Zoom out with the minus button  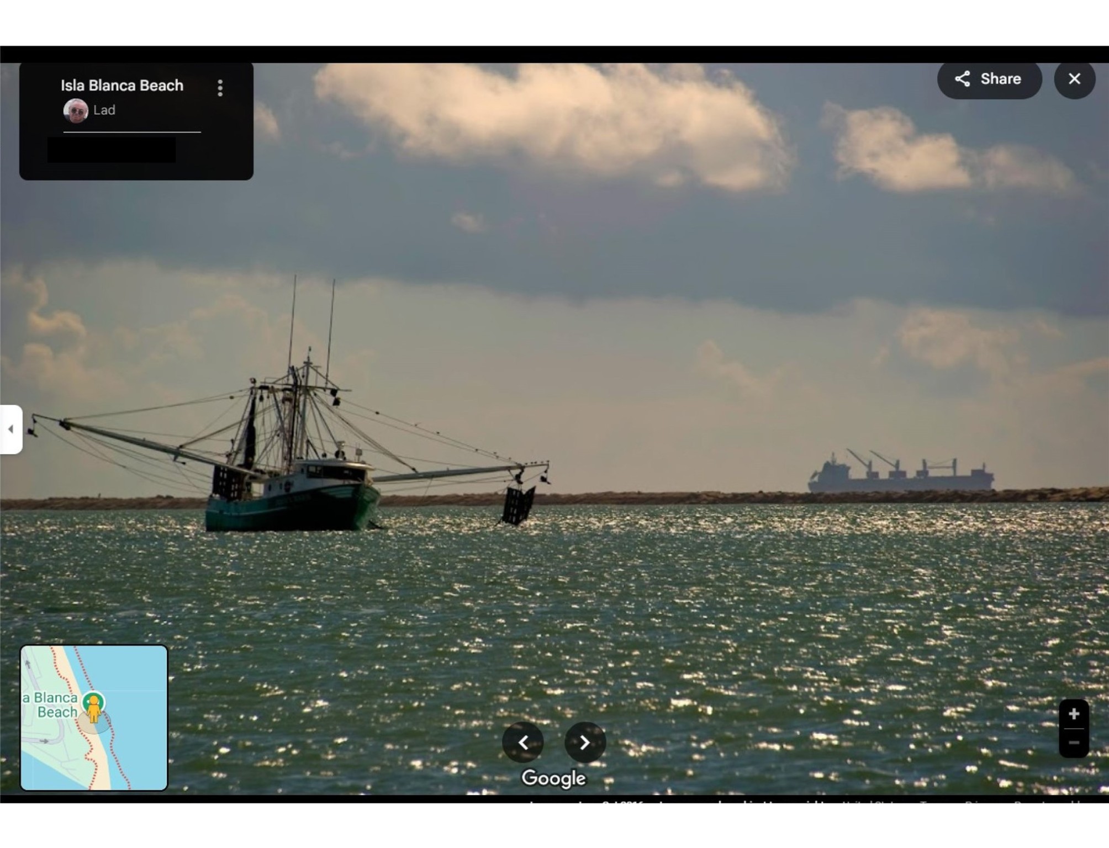[x=1074, y=743]
